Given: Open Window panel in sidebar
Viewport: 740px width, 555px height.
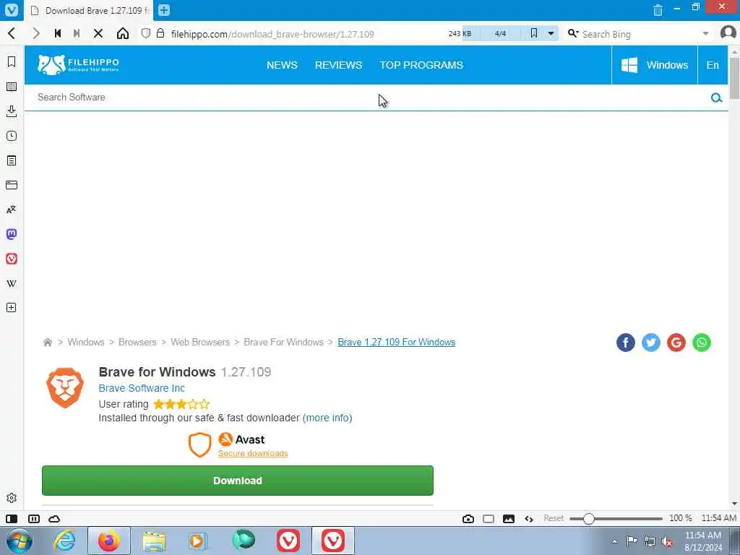Looking at the screenshot, I should coord(12,185).
